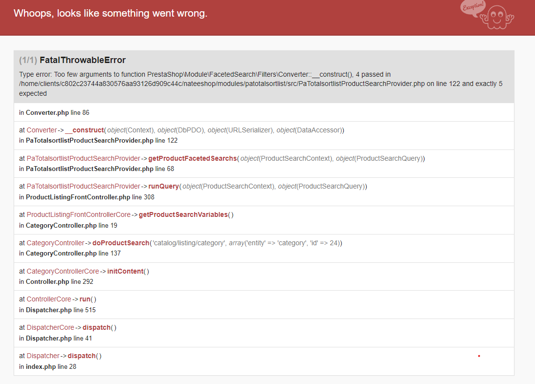This screenshot has height=384, width=535.
Task: Click 'CategoryController.php line 137' text
Action: 73,253
